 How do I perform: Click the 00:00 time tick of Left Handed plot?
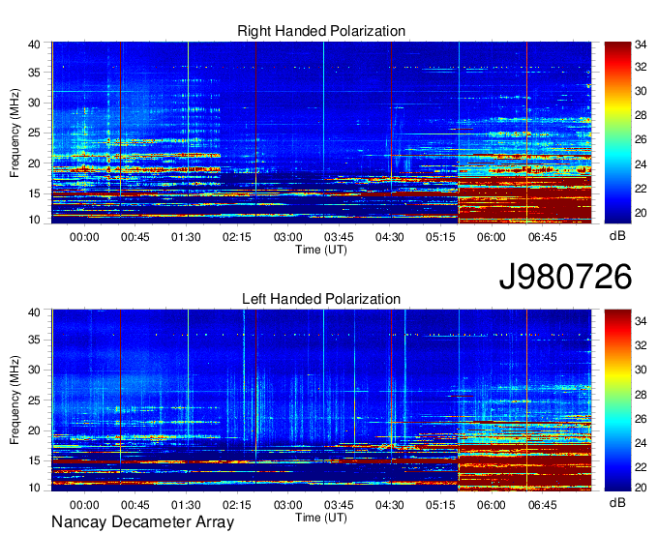(84, 505)
